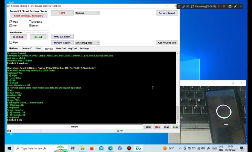Viewport: 252px width, 152px height.
Task: Click the Meet Now tray icon
Action: click(x=185, y=148)
